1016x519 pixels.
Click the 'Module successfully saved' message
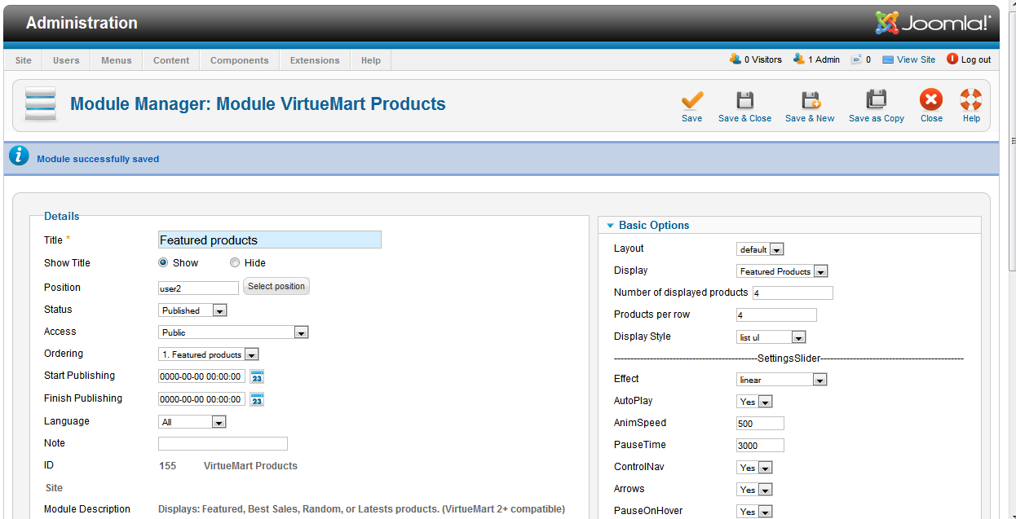98,159
